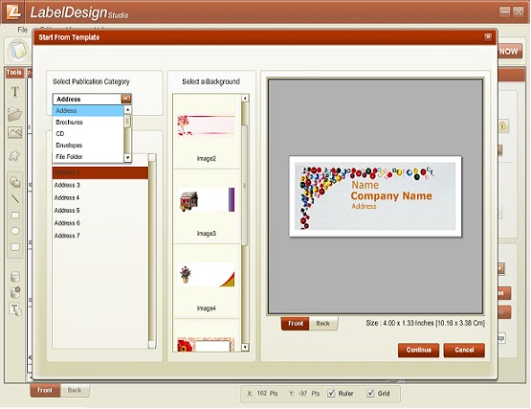Choose Envelopes from the category list
The image size is (531, 409).
coord(70,146)
